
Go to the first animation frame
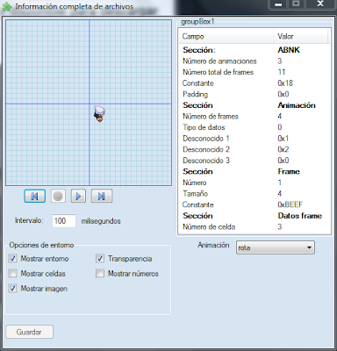[x=34, y=196]
